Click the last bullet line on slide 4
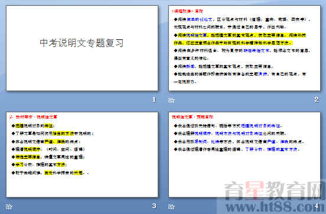This screenshot has width=326, height=214. click(237, 149)
